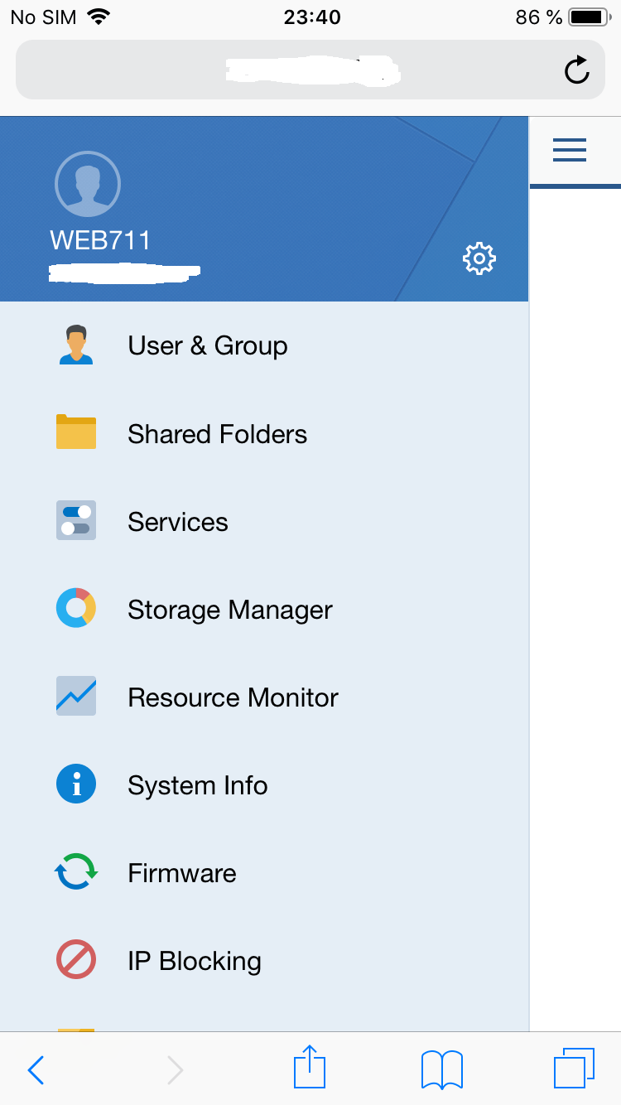This screenshot has height=1105, width=621.
Task: Open settings with the gear icon
Action: (x=479, y=259)
